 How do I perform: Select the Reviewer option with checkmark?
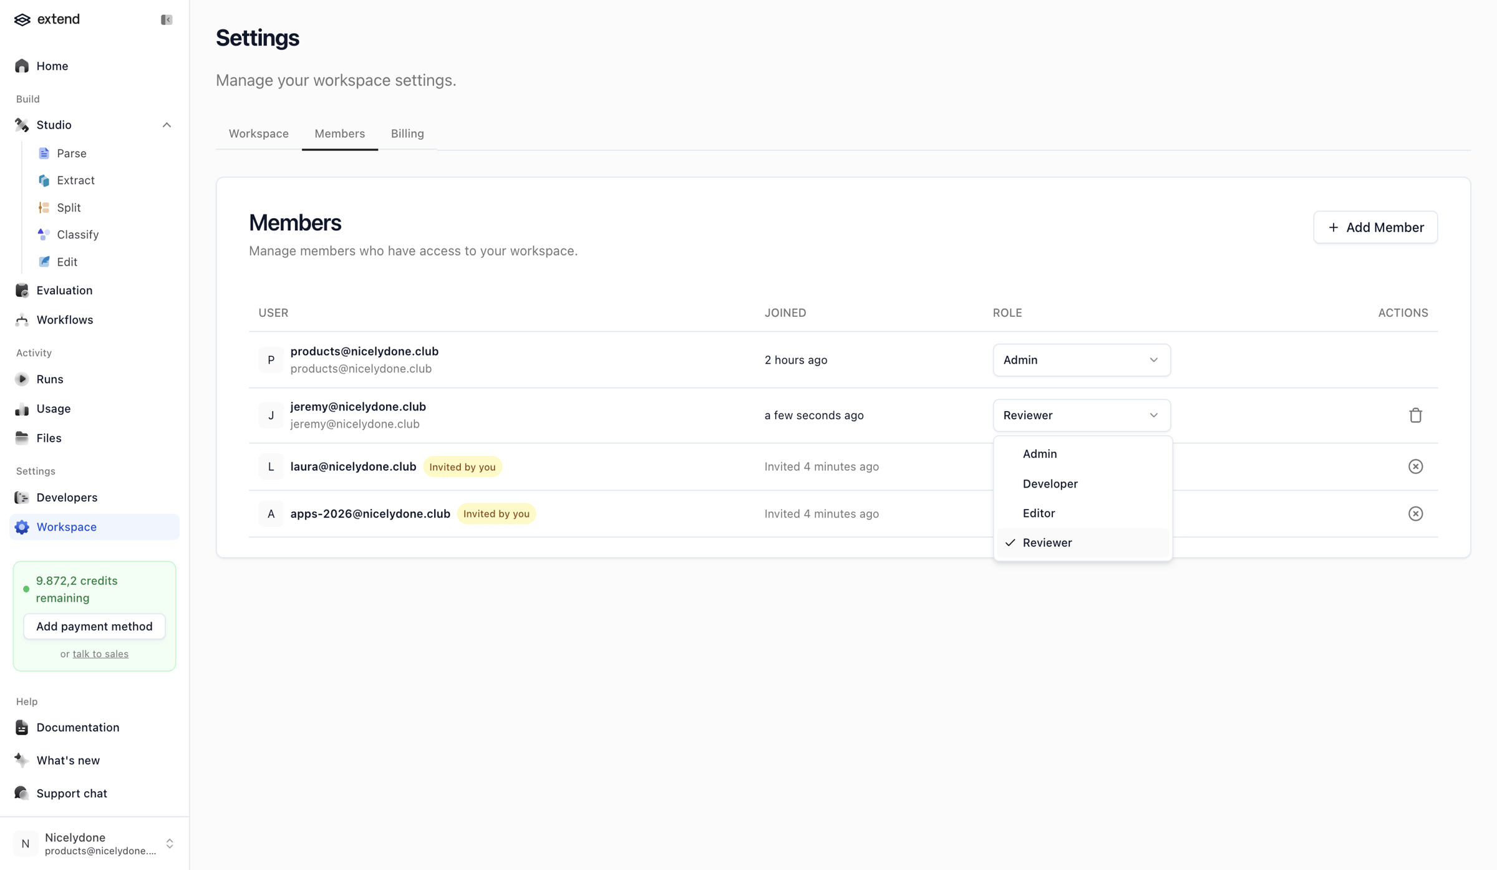1082,543
